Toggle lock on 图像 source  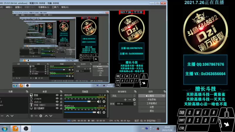[x=61, y=95]
